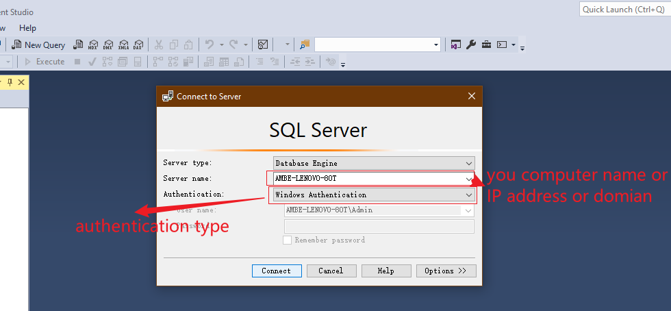Click the Parse checkmark icon
Screen dimensions: 671x311
92,62
